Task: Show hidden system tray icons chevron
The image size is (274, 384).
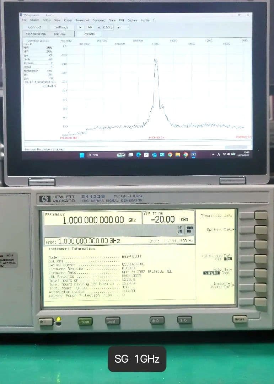Action: click(x=213, y=154)
